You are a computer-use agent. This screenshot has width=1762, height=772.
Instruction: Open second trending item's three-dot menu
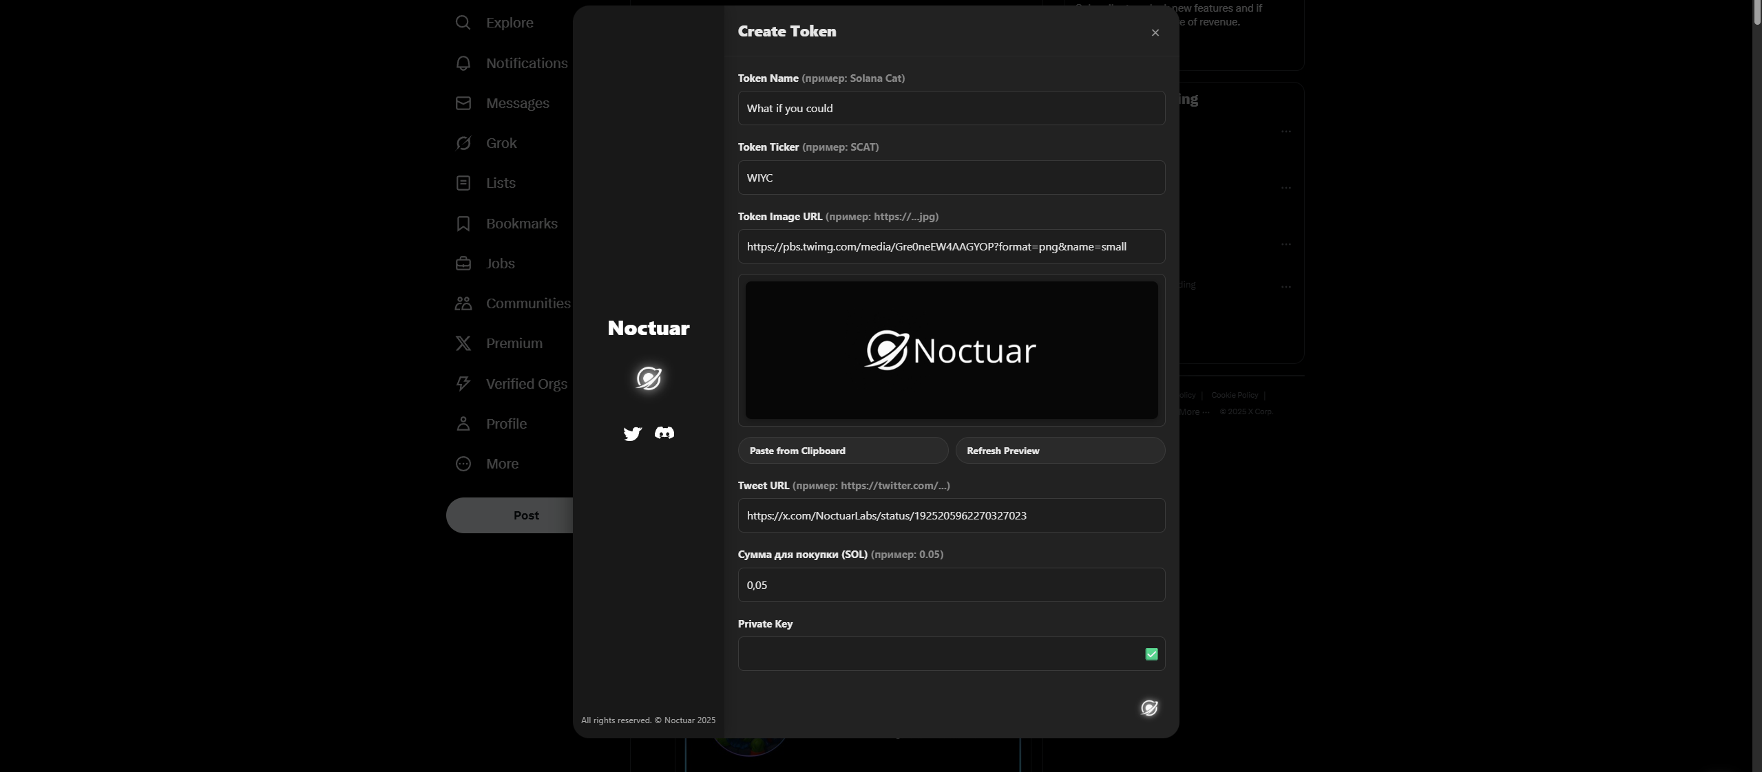[1286, 188]
